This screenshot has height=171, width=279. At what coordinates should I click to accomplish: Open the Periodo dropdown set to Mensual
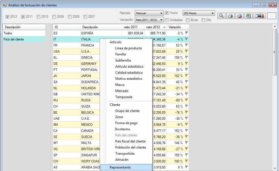click(149, 13)
